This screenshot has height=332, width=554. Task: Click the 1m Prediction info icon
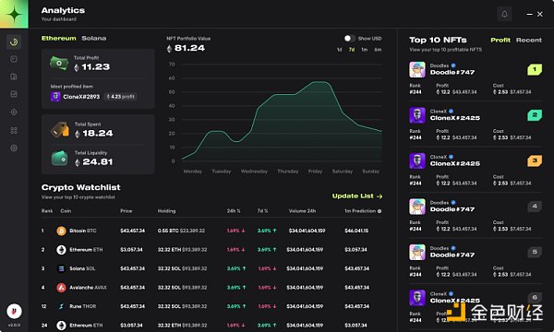coord(379,211)
